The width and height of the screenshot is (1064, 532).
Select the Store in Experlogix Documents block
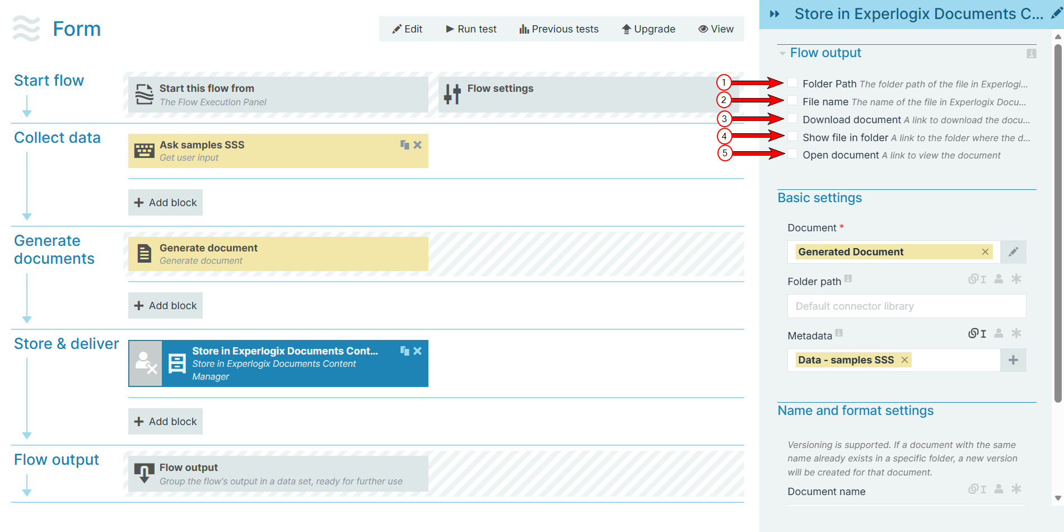coord(278,363)
